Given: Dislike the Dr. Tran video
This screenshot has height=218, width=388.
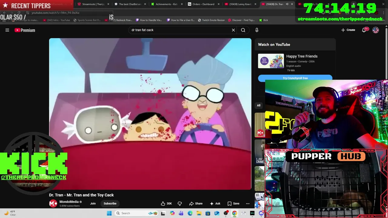Looking at the screenshot, I should 180,203.
